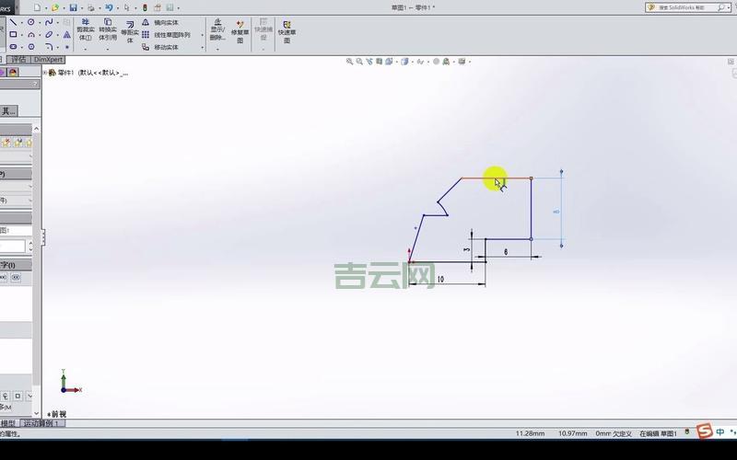Switch to the 评估 tab
Screen dimensions: 737x460
coord(19,59)
